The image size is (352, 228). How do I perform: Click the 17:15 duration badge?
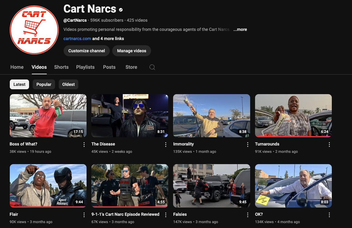[78, 132]
